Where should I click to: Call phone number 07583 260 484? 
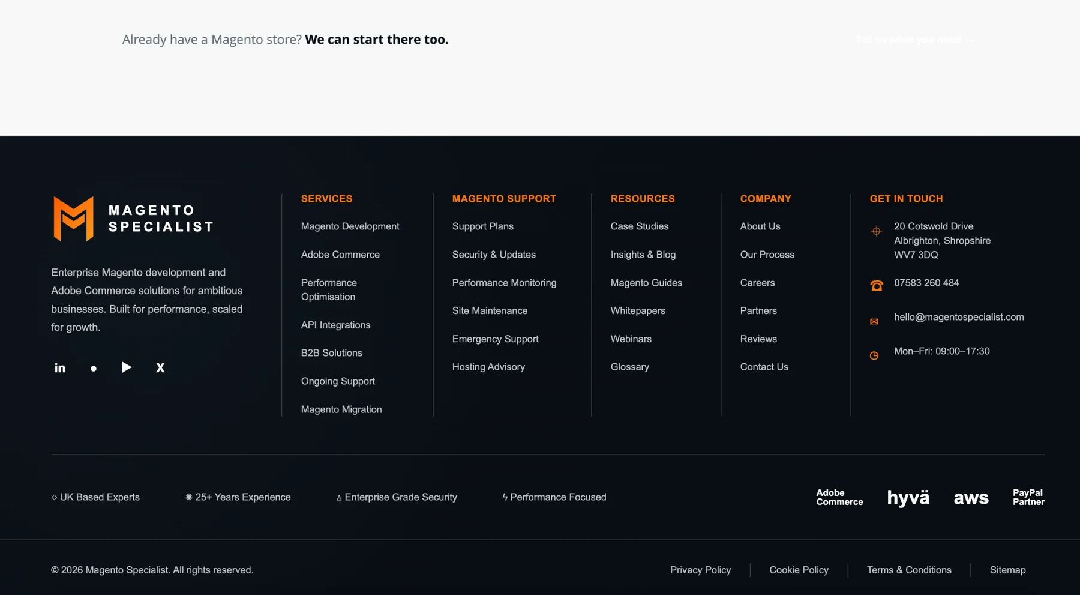click(x=926, y=283)
